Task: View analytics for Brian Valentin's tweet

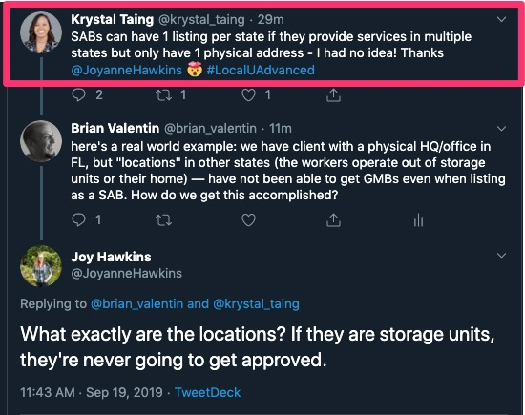Action: [x=418, y=220]
